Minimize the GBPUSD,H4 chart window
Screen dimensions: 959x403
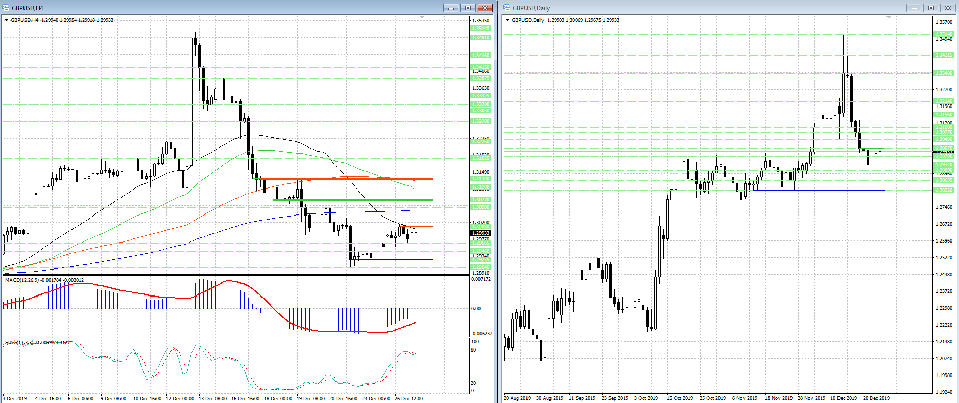click(451, 8)
